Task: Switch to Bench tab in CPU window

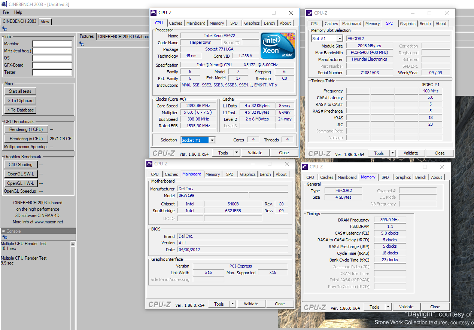Action: [x=270, y=23]
